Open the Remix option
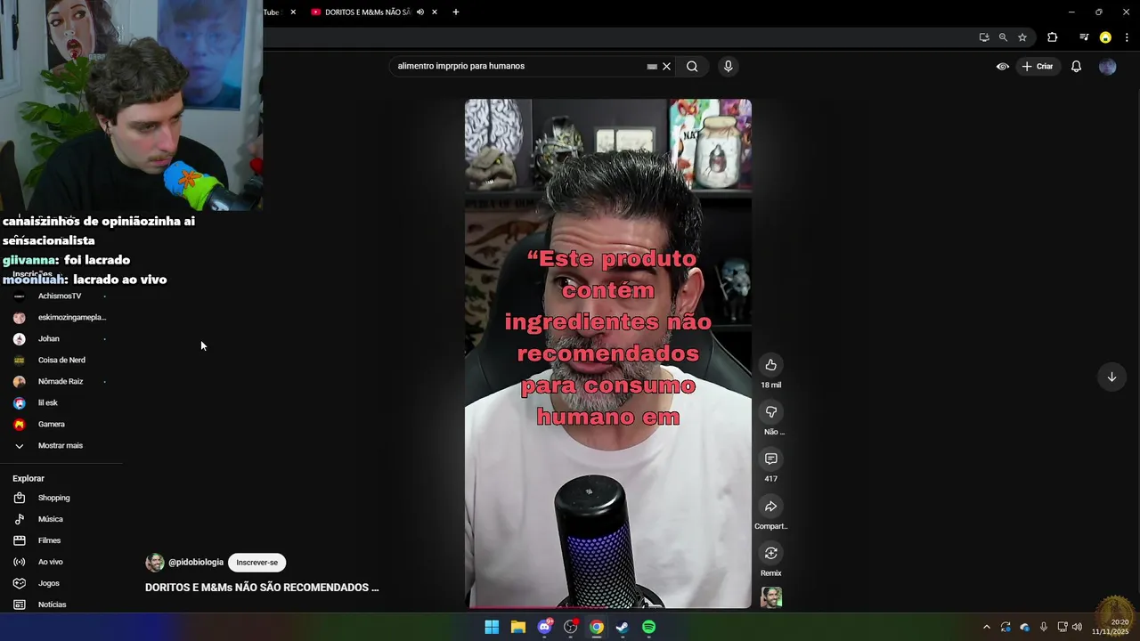The image size is (1140, 641). [771, 554]
